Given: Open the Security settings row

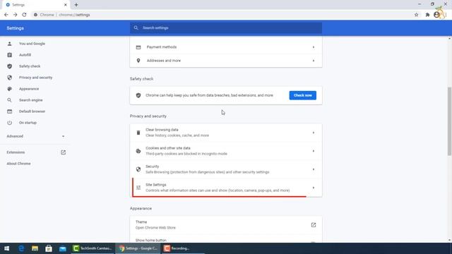Looking at the screenshot, I should 226,169.
